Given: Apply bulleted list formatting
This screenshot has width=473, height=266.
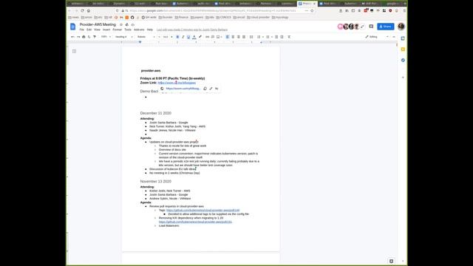Looking at the screenshot, I should [x=268, y=37].
